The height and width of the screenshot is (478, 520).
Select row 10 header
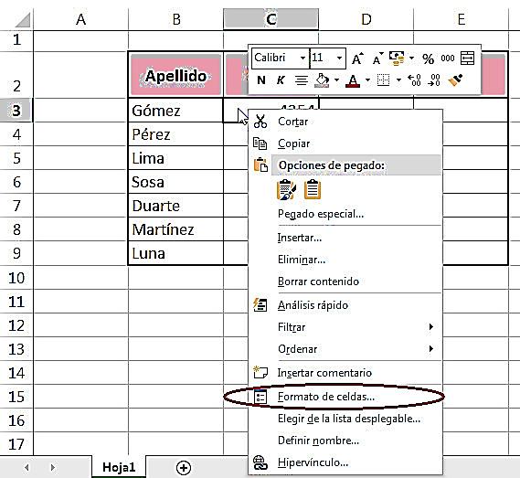point(16,277)
